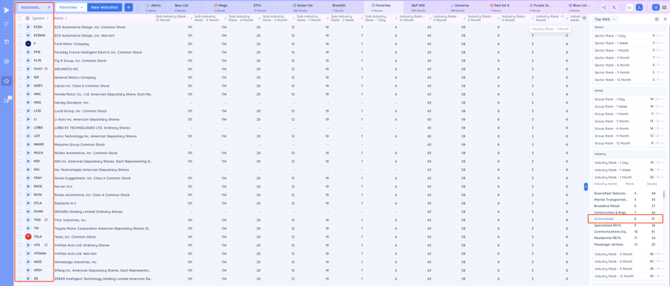This screenshot has width=670, height=286.
Task: Check the NIO row checkbox
Action: [19, 161]
